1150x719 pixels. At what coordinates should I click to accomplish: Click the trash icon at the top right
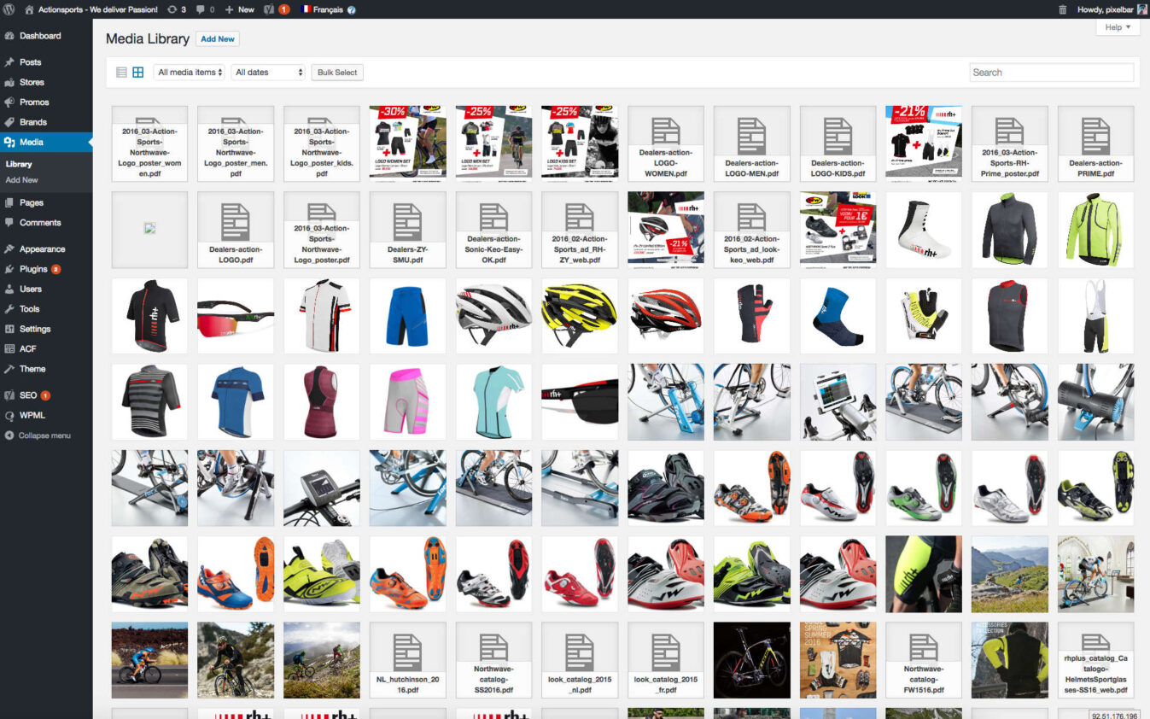[1061, 9]
